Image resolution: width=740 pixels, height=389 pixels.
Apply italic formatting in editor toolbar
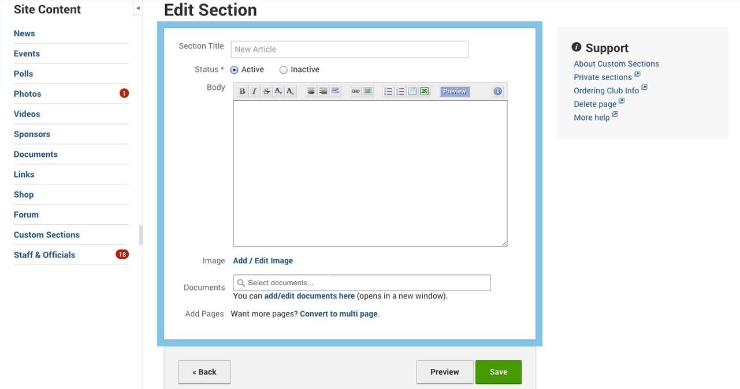coord(254,92)
